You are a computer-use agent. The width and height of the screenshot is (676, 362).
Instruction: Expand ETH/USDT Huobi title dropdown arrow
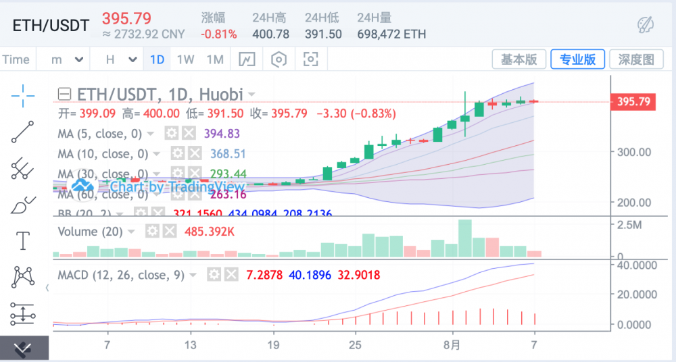(x=251, y=95)
